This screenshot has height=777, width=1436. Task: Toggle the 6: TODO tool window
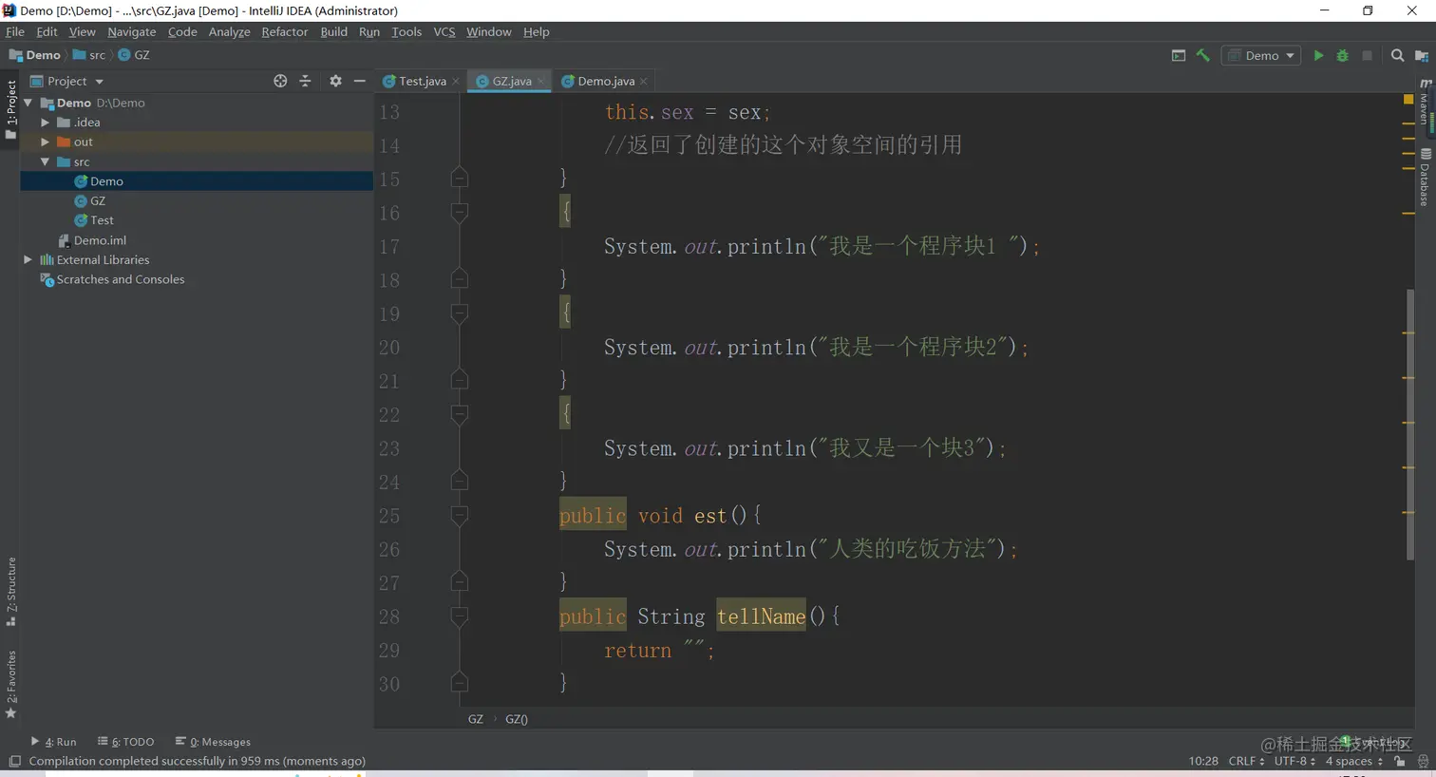pos(125,742)
